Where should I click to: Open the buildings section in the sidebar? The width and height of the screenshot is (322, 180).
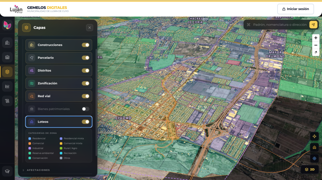coord(7,43)
